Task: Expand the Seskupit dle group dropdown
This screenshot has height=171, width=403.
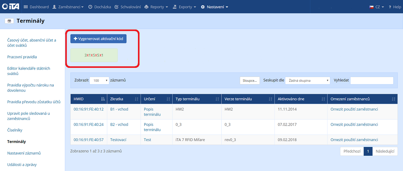Action: [x=307, y=81]
